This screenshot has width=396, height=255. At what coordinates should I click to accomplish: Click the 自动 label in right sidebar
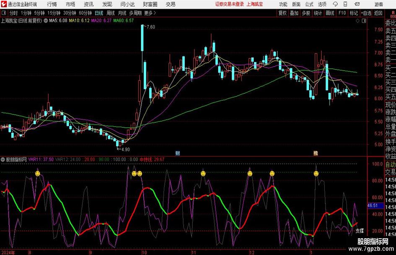pyautogui.click(x=391, y=165)
